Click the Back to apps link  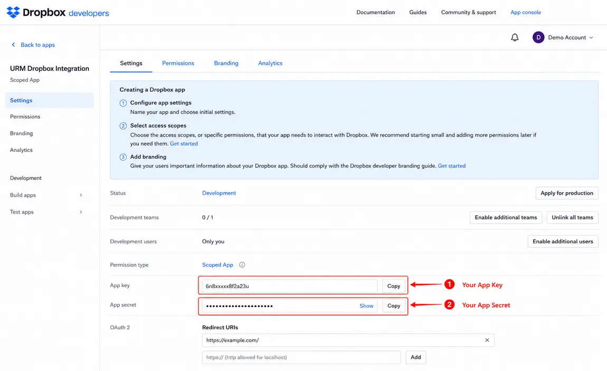tap(37, 45)
